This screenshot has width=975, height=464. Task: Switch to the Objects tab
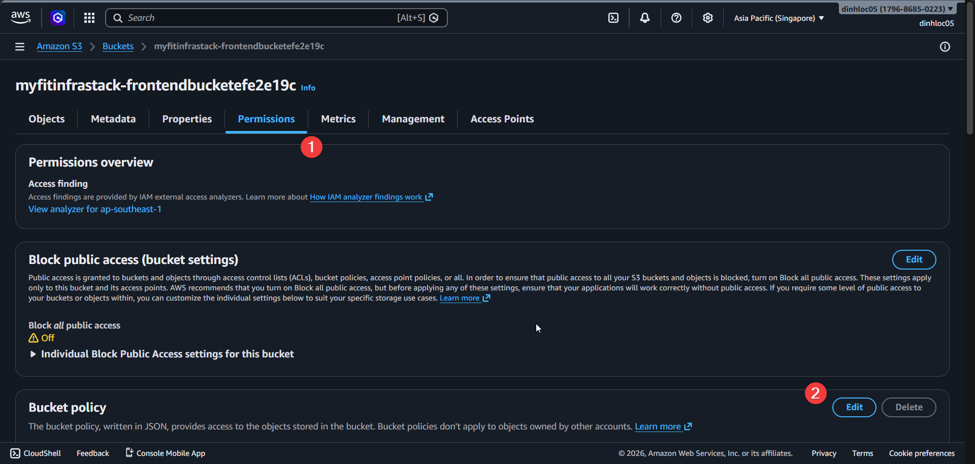click(47, 119)
